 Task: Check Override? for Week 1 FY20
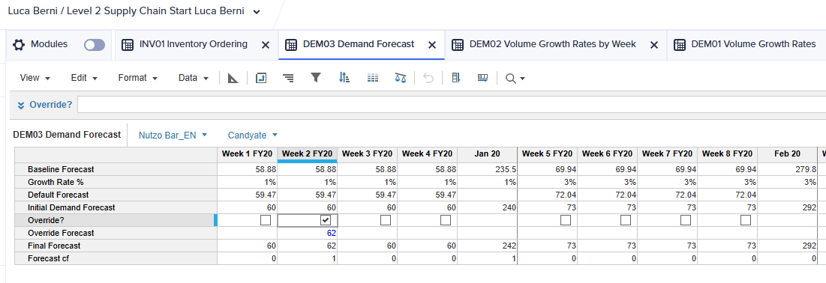(x=266, y=220)
